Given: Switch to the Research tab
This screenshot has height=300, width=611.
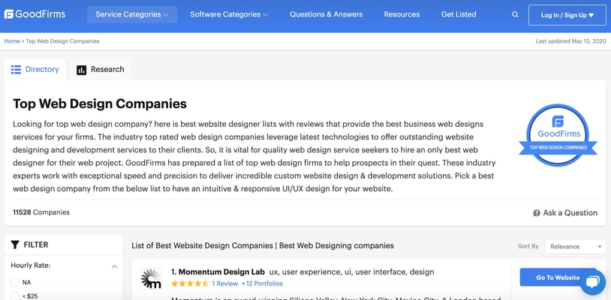Looking at the screenshot, I should point(100,69).
